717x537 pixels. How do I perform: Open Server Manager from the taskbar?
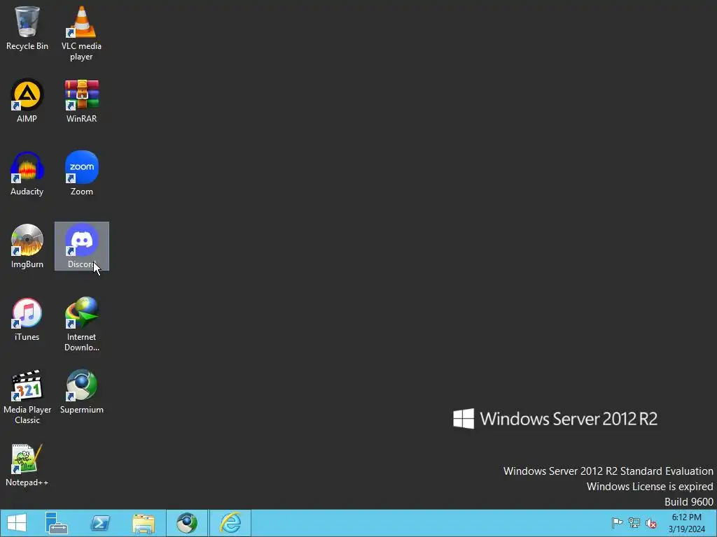57,523
